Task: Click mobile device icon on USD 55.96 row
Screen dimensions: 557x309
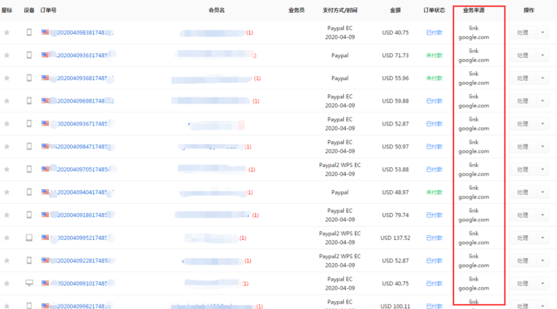Action: [x=29, y=78]
